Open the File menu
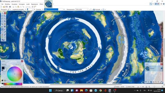 click(x=2, y=4)
